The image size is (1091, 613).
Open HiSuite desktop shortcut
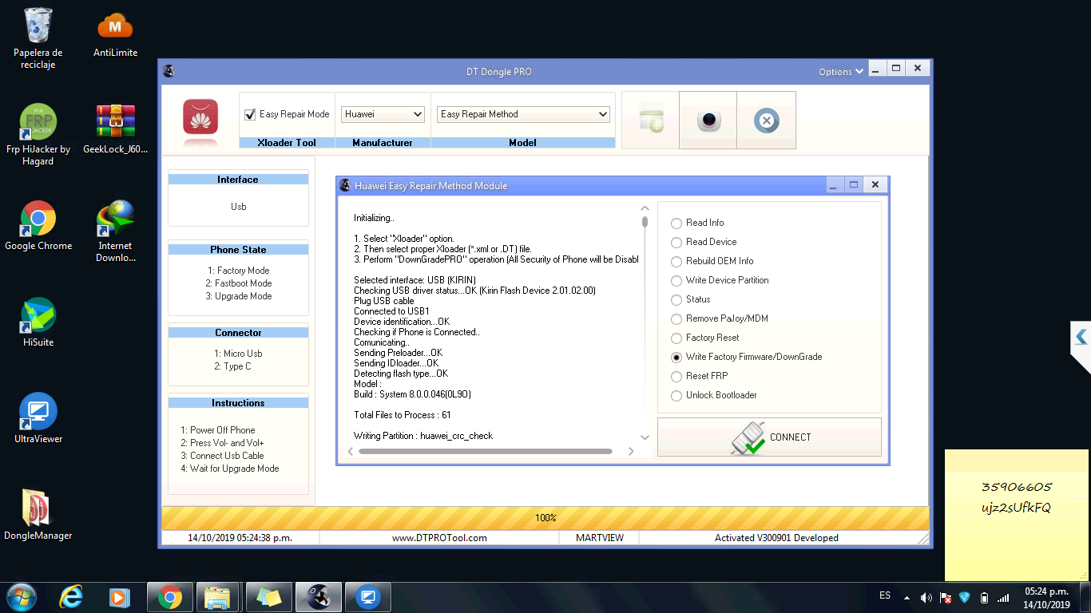38,322
